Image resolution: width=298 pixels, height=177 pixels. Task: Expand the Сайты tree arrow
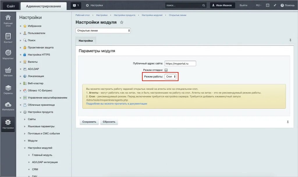coord(25,119)
